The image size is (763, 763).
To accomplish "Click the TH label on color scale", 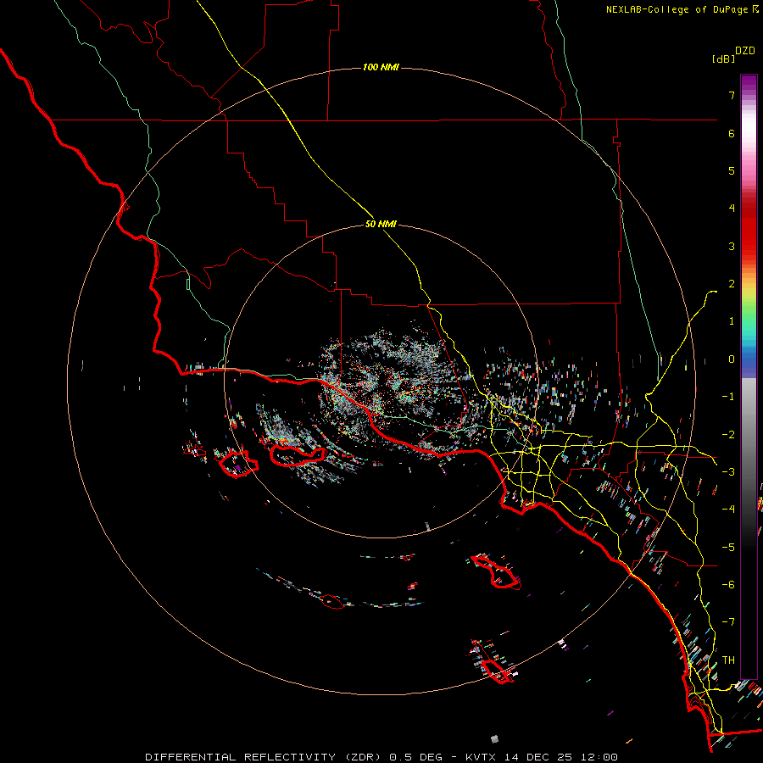I will pos(728,660).
